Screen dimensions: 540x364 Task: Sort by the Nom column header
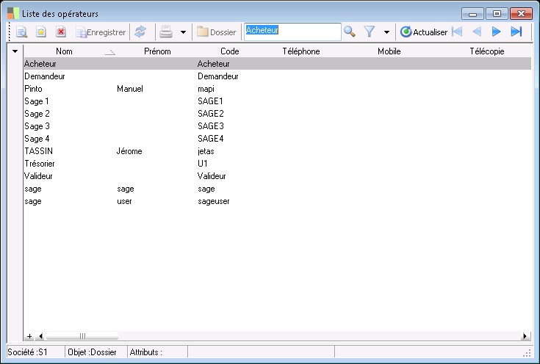64,51
